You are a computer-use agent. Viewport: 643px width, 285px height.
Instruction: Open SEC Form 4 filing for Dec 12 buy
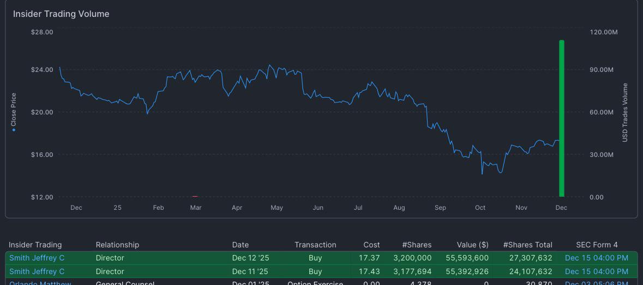(x=596, y=258)
